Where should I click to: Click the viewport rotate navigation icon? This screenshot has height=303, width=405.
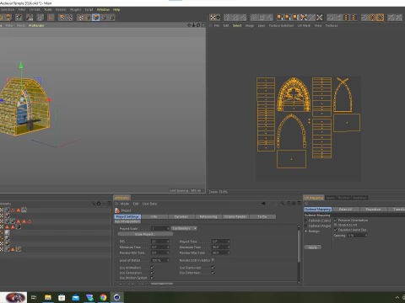coord(198,25)
